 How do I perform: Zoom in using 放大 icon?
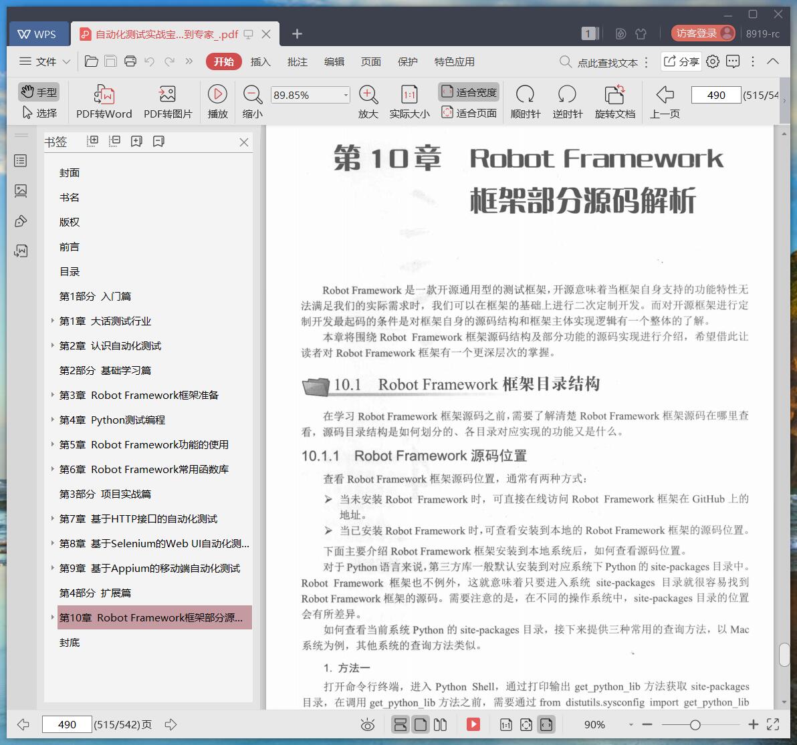[x=368, y=102]
